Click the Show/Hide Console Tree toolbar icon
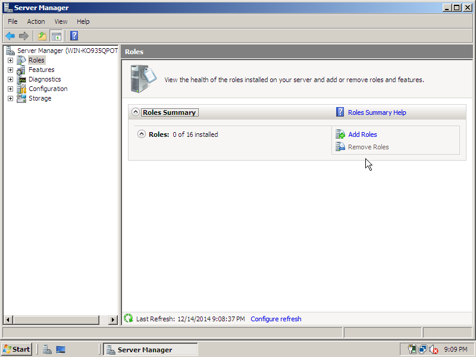This screenshot has width=476, height=357. pyautogui.click(x=56, y=36)
